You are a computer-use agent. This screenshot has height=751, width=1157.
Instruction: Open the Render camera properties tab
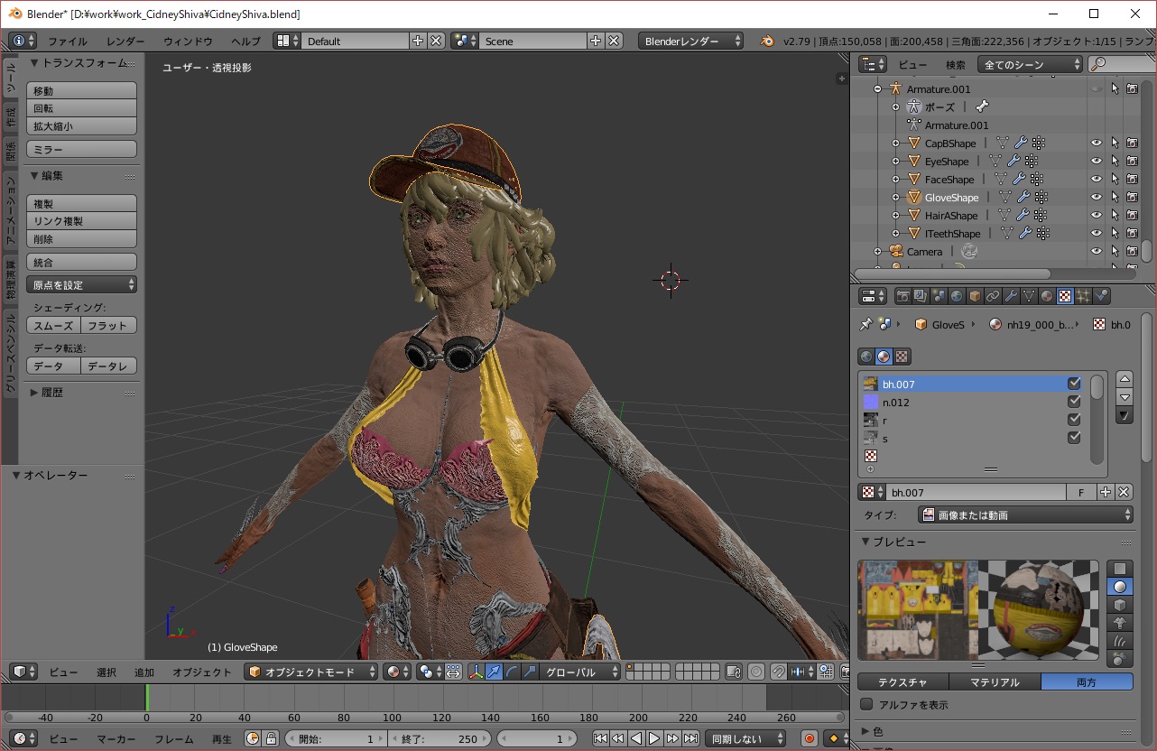[x=902, y=296]
